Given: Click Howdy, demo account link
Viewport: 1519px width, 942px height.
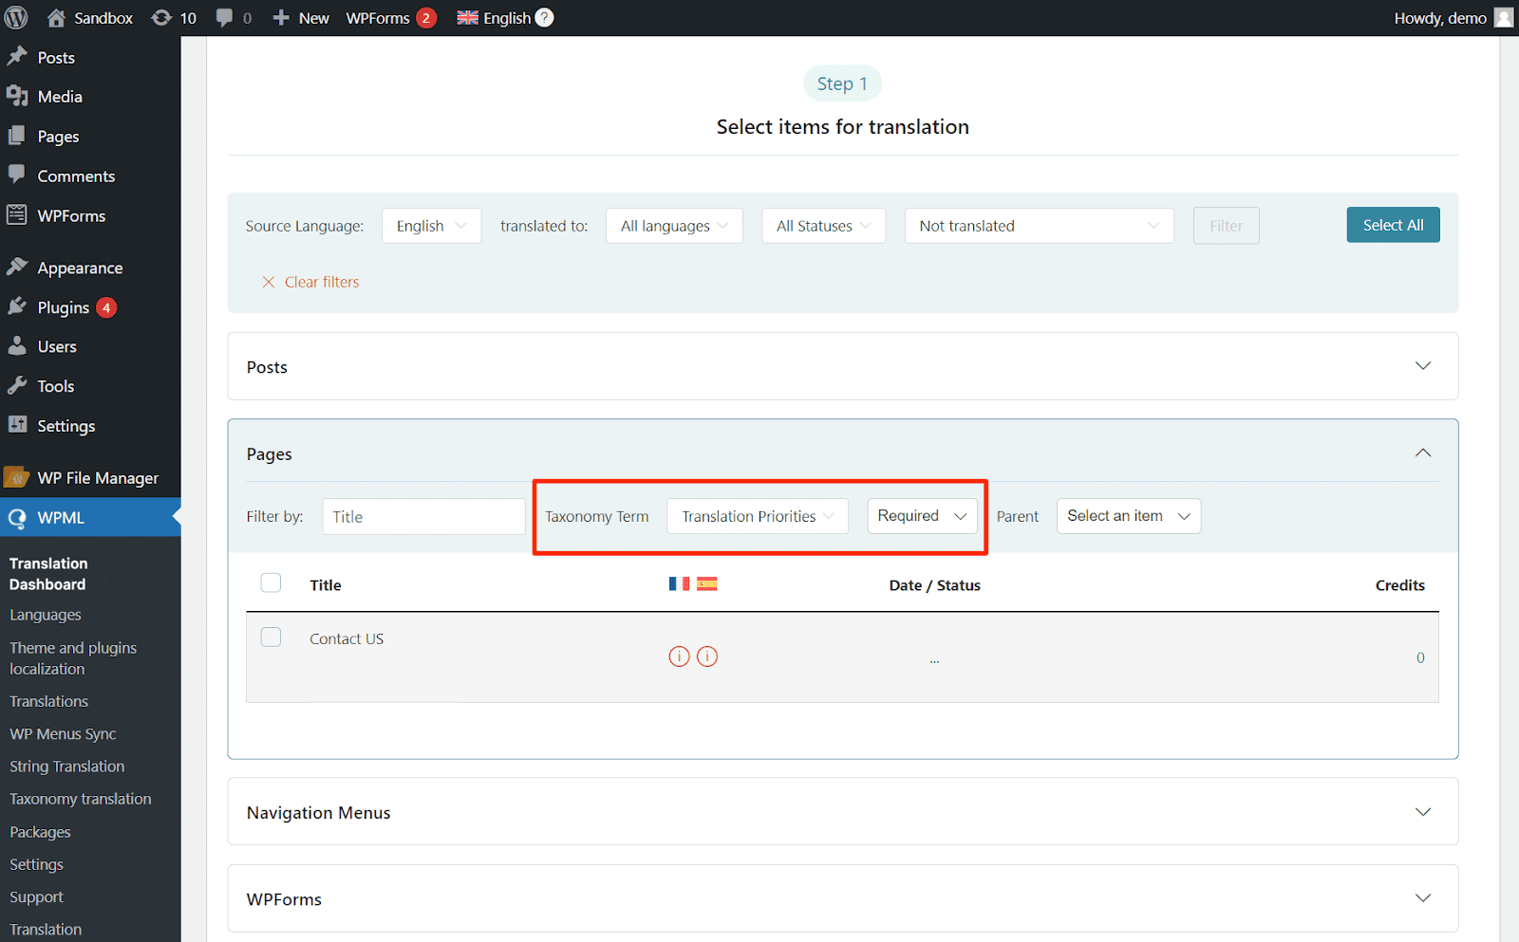Looking at the screenshot, I should 1440,18.
